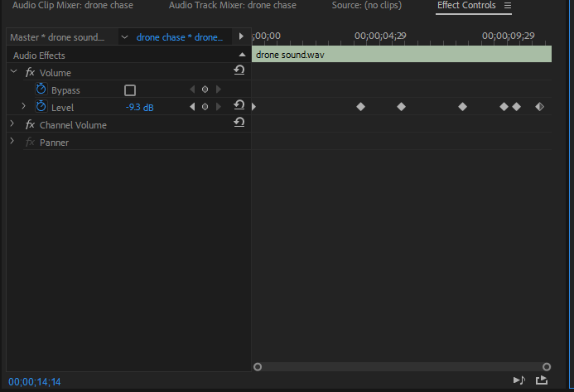This screenshot has height=392, width=574.
Task: Select the Panner label
Action: 54,143
